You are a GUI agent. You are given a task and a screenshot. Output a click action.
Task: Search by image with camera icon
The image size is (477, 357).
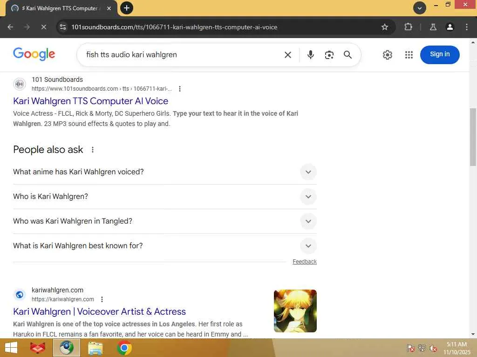click(329, 55)
